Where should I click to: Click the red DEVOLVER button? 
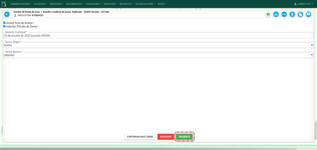(x=166, y=137)
